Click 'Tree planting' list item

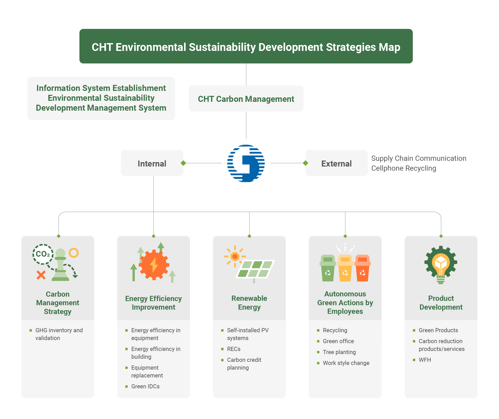339,352
